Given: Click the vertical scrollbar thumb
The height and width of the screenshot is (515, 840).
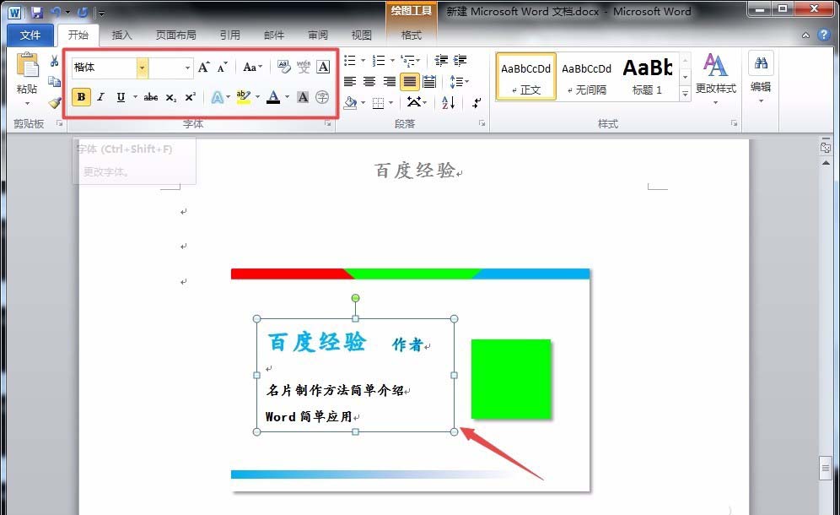Looking at the screenshot, I should 825,469.
